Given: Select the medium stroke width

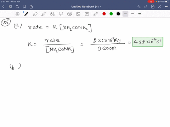Looking at the screenshot, I should [x=132, y=14].
